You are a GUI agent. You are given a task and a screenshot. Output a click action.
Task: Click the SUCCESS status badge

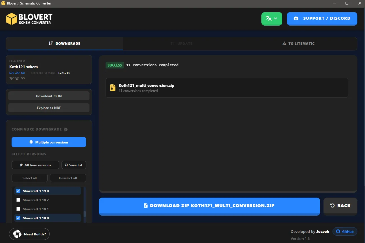click(x=115, y=65)
